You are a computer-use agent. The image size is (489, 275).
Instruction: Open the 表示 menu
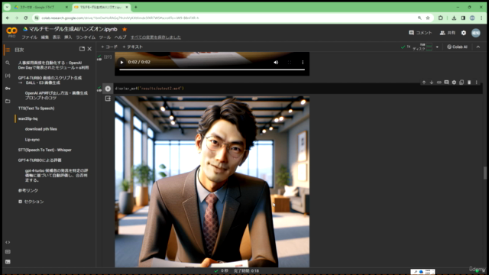click(x=57, y=37)
